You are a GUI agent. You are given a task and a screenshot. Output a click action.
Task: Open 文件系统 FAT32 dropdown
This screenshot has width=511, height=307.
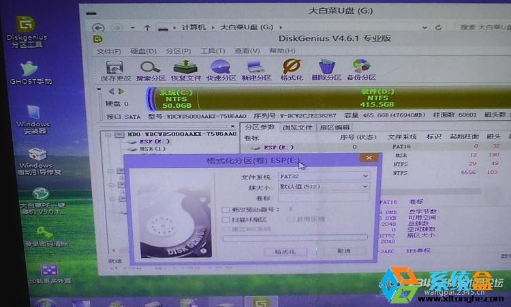point(324,176)
